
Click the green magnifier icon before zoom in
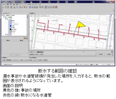[37, 7]
